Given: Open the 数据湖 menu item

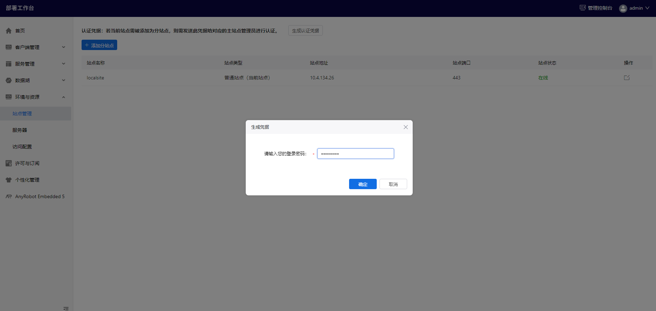Looking at the screenshot, I should [22, 80].
